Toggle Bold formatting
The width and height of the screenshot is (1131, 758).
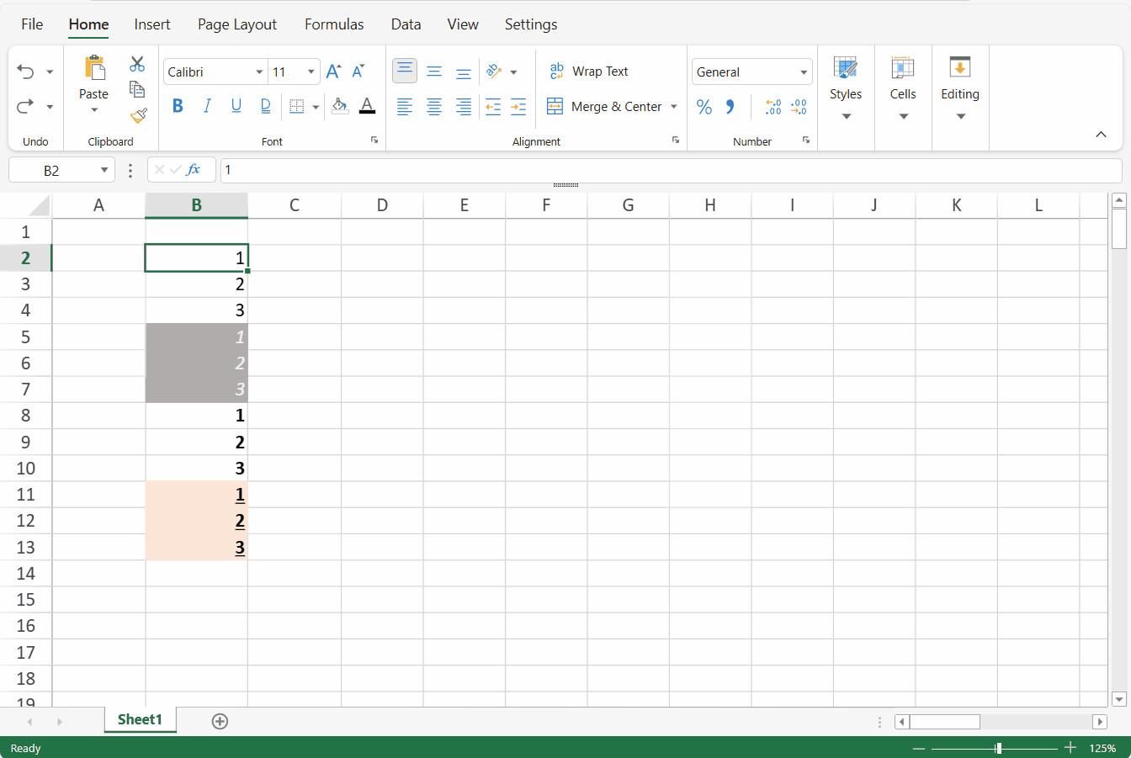[x=178, y=106]
